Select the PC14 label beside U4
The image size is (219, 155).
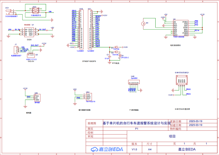click(197, 30)
